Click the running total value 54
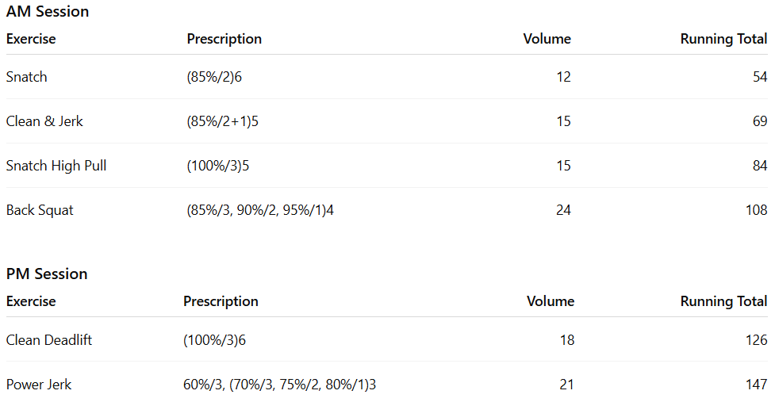This screenshot has height=402, width=775. pos(760,77)
